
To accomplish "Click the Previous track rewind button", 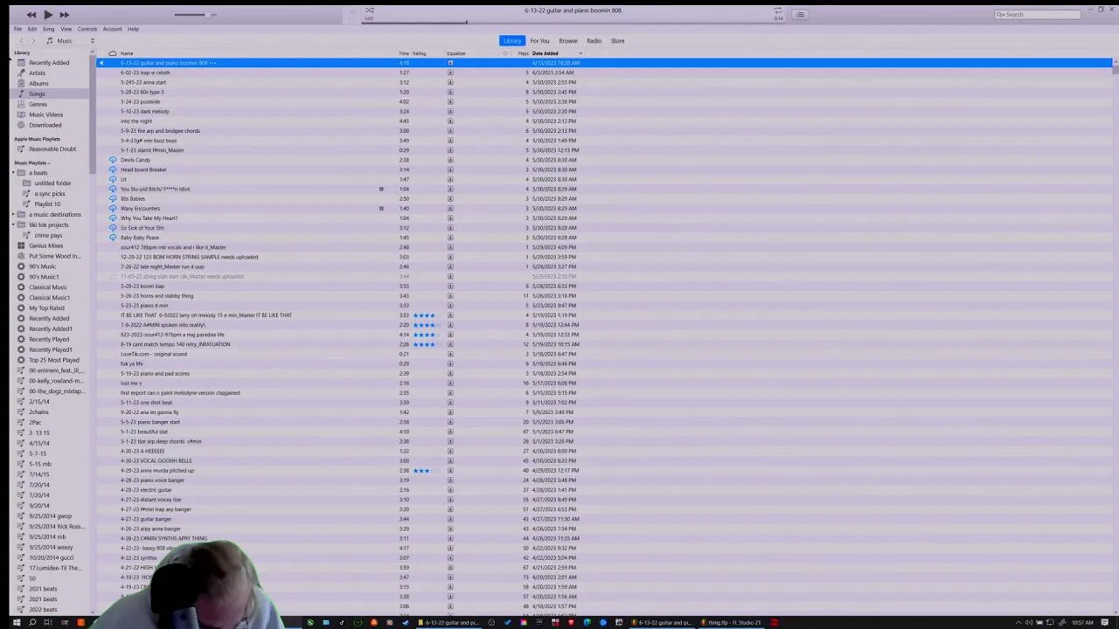I will coord(31,14).
